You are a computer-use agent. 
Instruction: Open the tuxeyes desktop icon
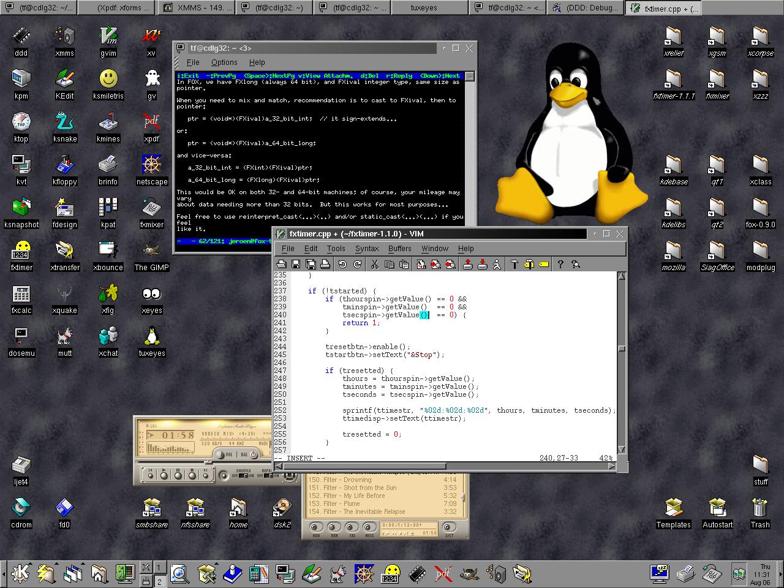click(x=152, y=341)
